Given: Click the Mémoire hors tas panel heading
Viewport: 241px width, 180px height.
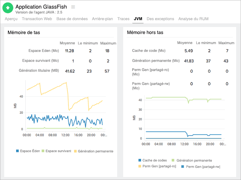Looking at the screenshot, I should pos(145,32).
